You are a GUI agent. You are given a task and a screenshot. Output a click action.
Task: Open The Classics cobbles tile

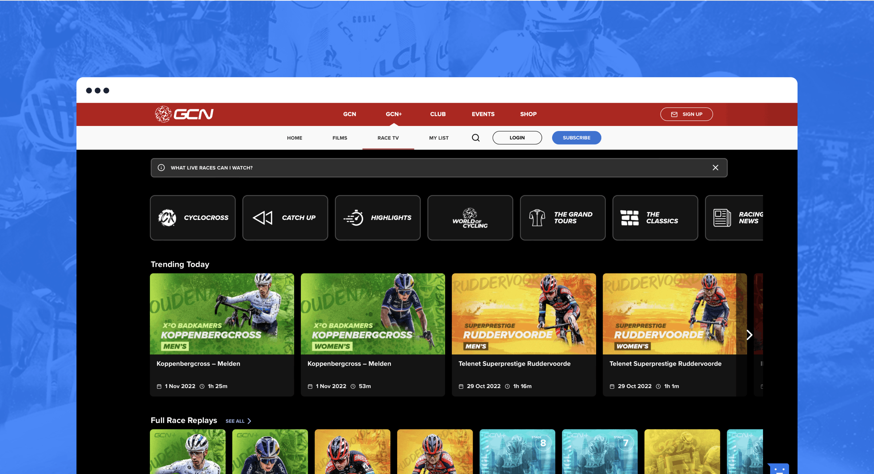tap(655, 218)
